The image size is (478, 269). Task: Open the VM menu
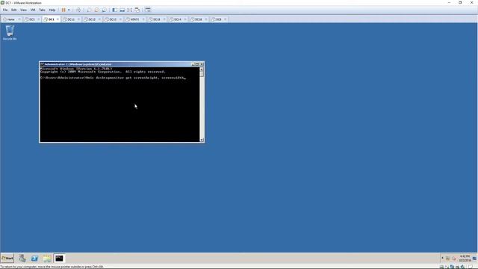coord(33,10)
